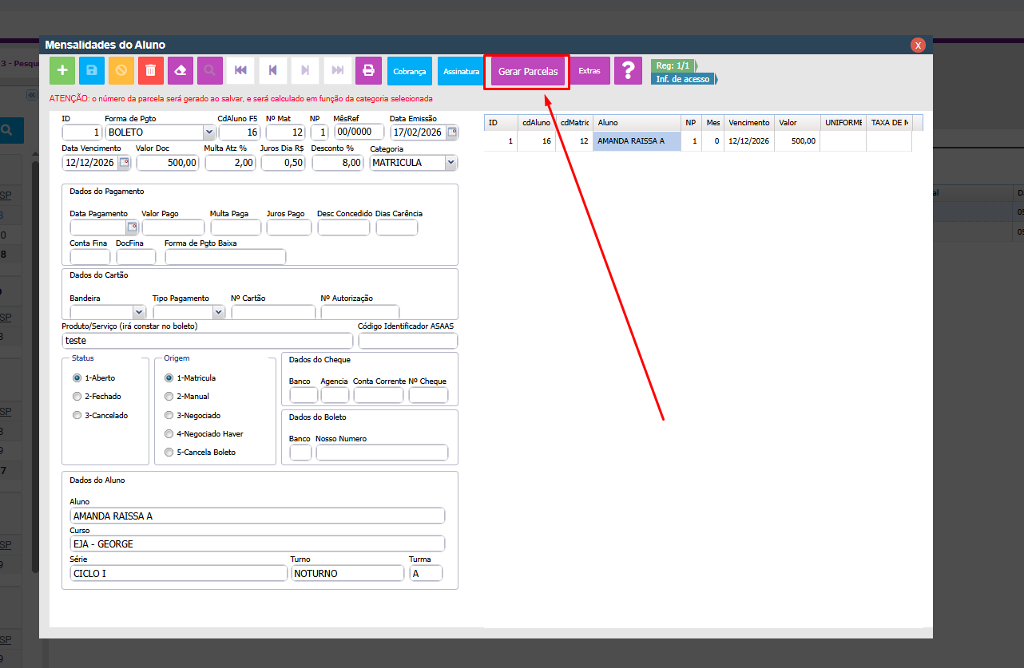The height and width of the screenshot is (668, 1024).
Task: Select the 3-Cancelado status option
Action: [77, 416]
